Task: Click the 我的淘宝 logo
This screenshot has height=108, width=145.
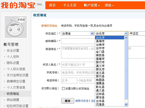Action: click(x=18, y=5)
